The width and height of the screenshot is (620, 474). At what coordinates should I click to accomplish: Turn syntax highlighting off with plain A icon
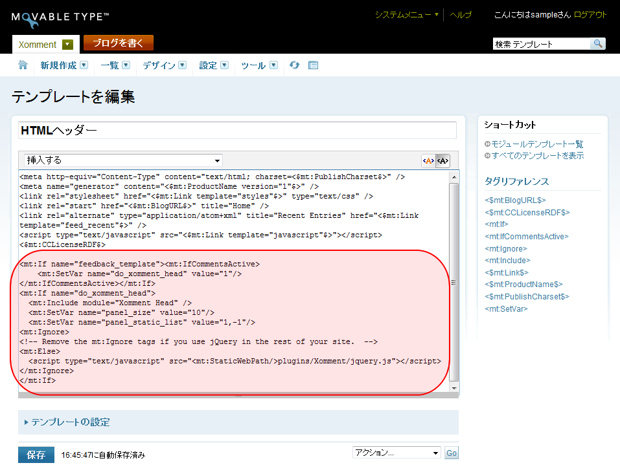coord(442,160)
